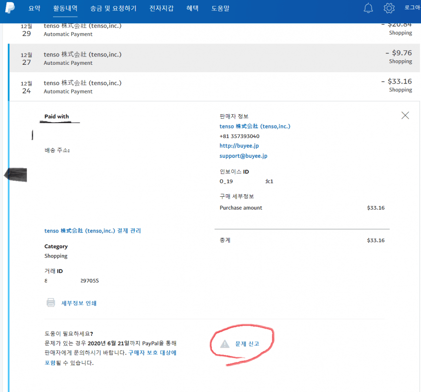Click the seller name link tenso (tenso,inc.)
The width and height of the screenshot is (421, 392).
click(255, 126)
